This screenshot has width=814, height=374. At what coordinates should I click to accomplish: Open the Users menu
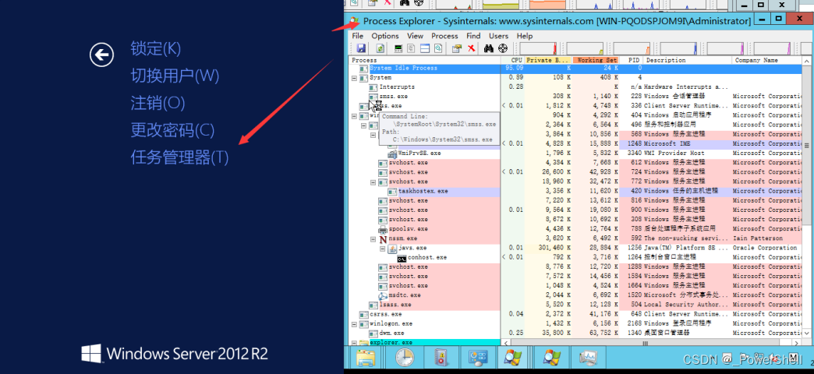tap(499, 36)
